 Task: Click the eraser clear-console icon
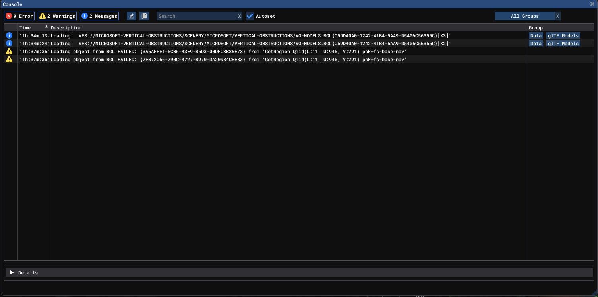[132, 16]
